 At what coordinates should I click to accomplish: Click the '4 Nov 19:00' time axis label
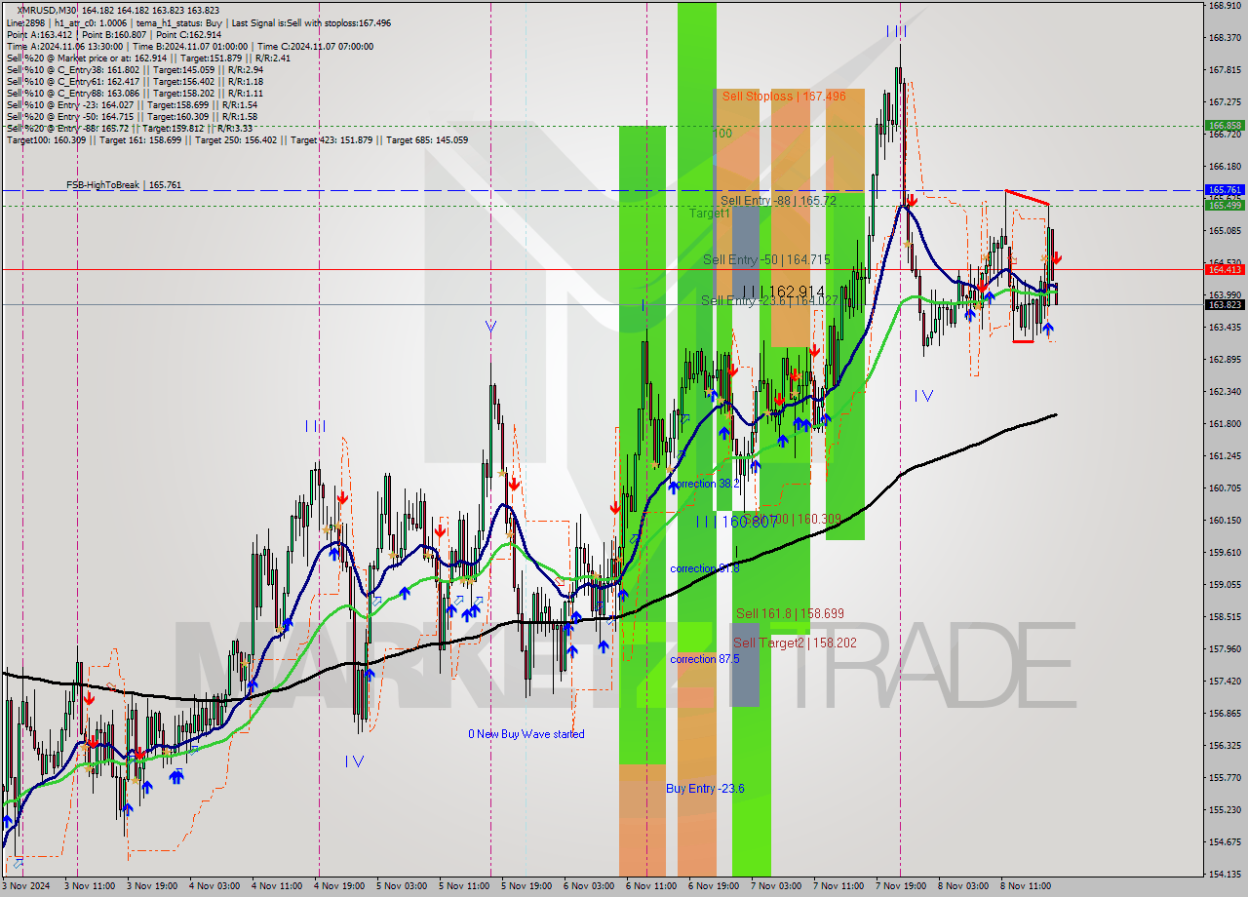338,886
